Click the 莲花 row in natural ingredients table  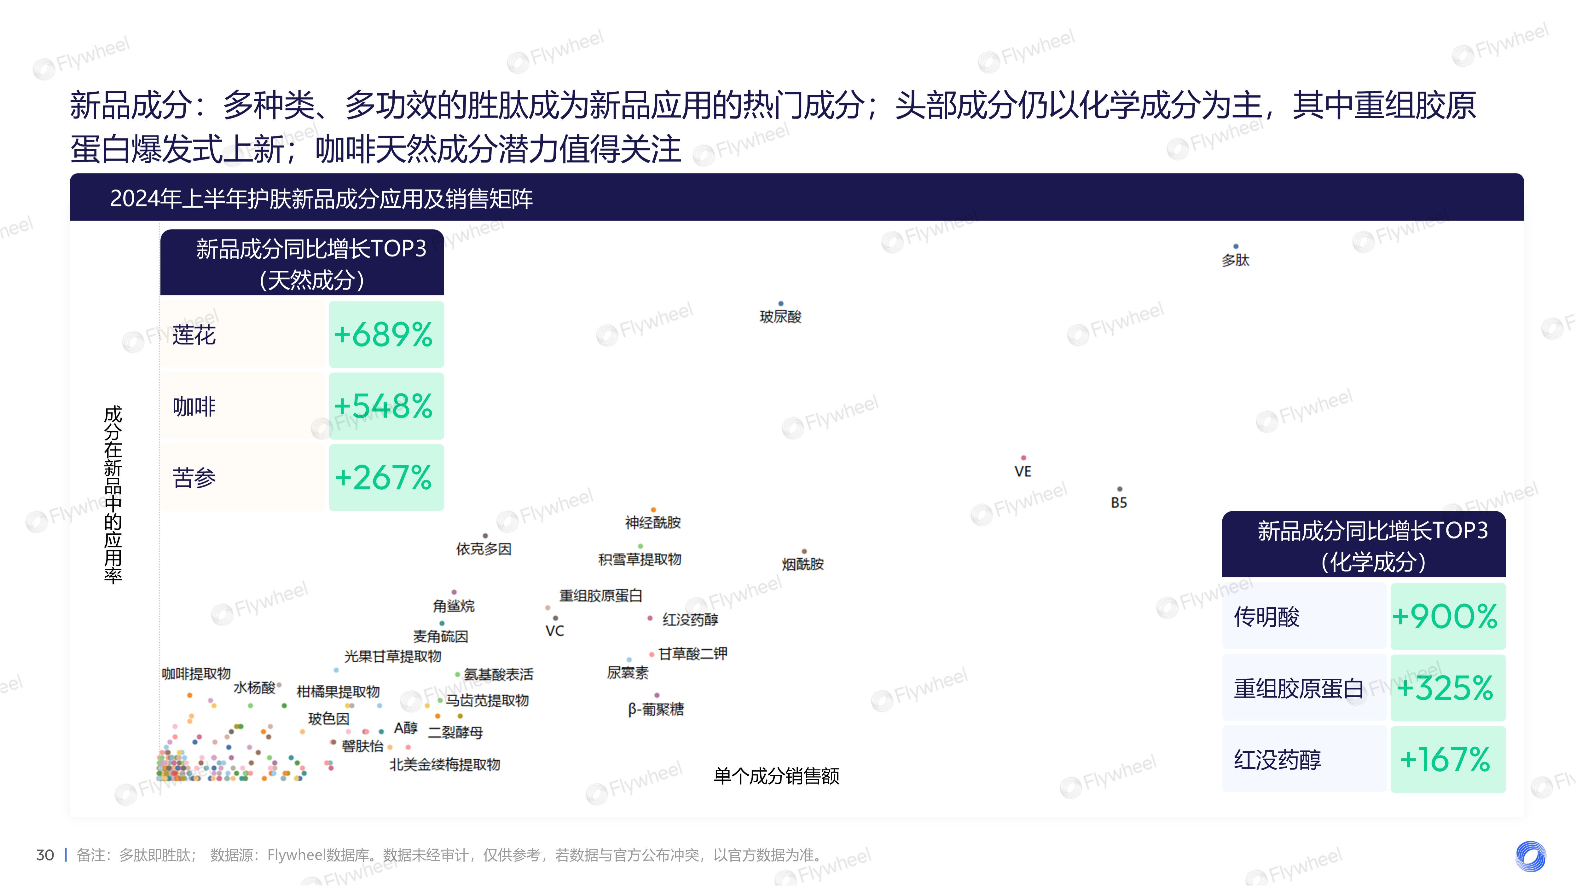coord(243,335)
